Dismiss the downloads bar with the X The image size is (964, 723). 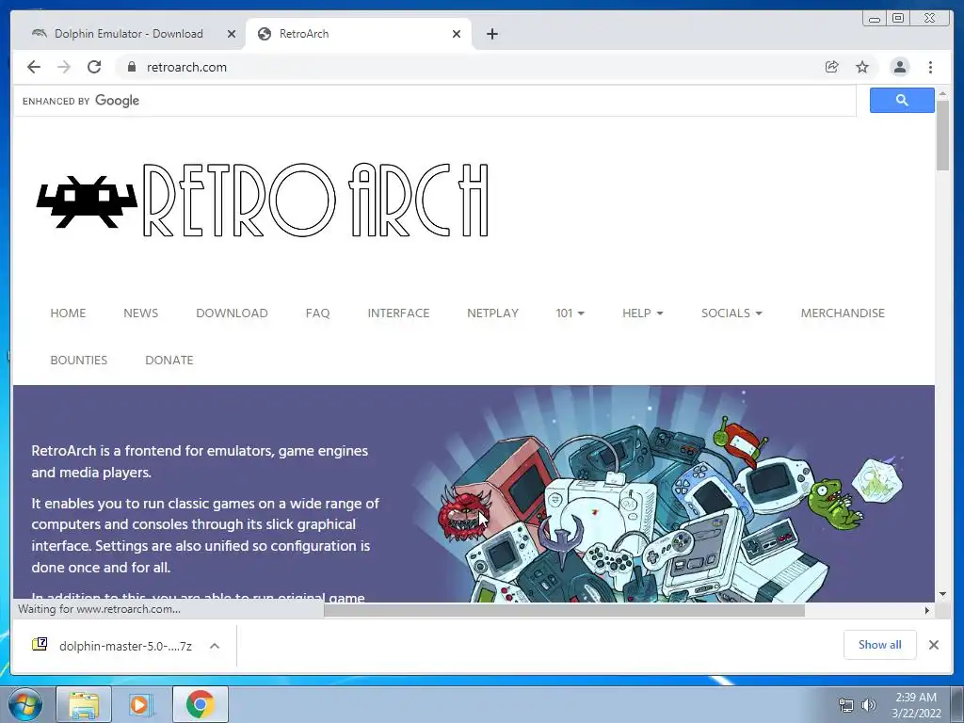click(933, 645)
